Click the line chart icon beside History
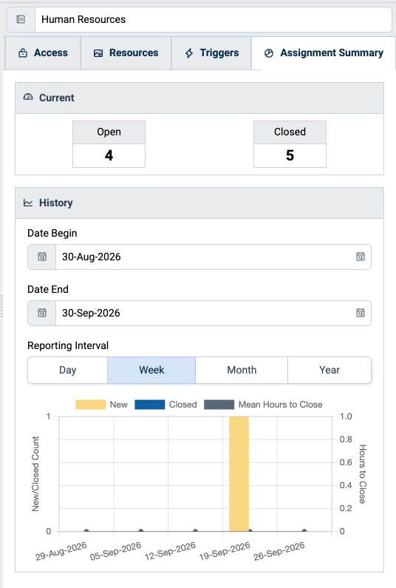This screenshot has width=396, height=588. point(28,203)
